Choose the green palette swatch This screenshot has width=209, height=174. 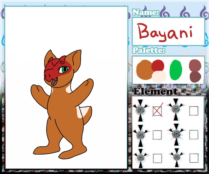click(x=176, y=70)
